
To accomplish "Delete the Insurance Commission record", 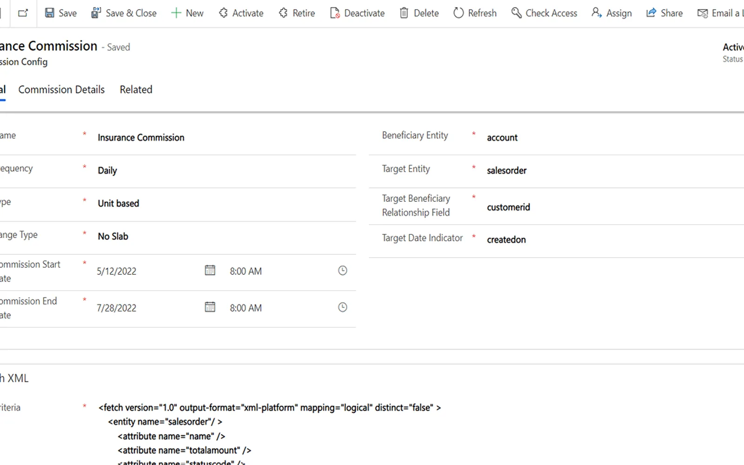I will pos(419,13).
